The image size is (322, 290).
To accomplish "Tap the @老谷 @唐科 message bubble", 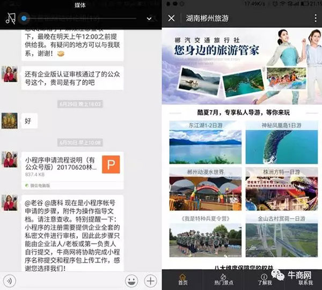I will click(72, 233).
